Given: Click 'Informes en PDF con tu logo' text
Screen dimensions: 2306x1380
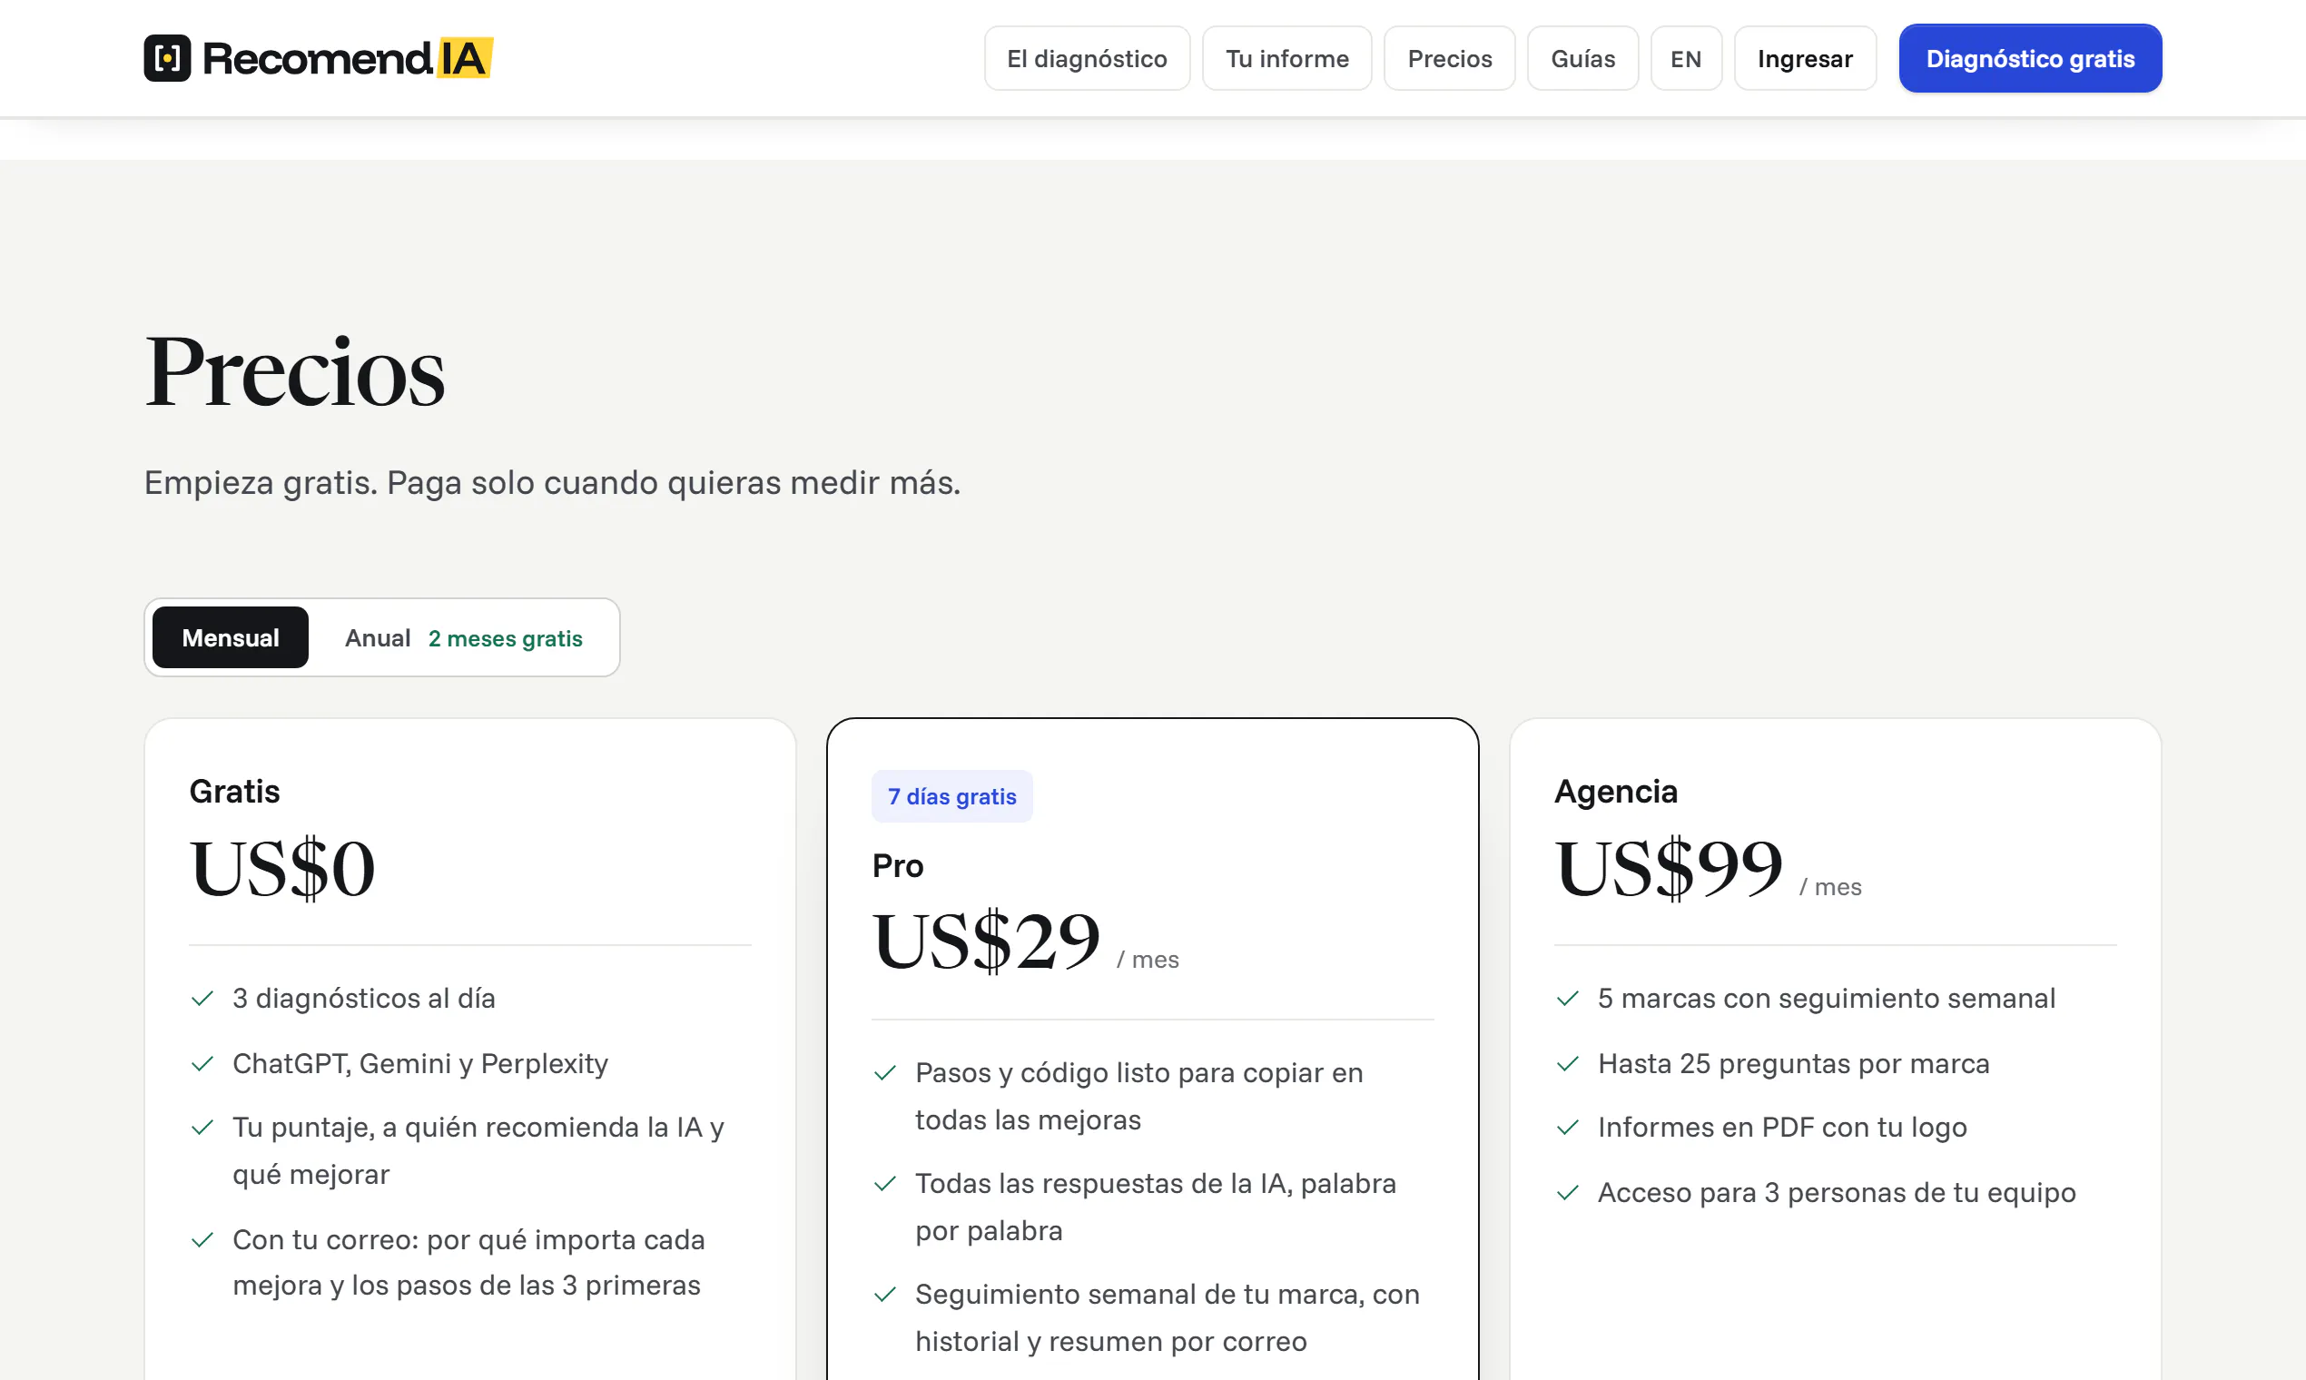Looking at the screenshot, I should pos(1781,1128).
